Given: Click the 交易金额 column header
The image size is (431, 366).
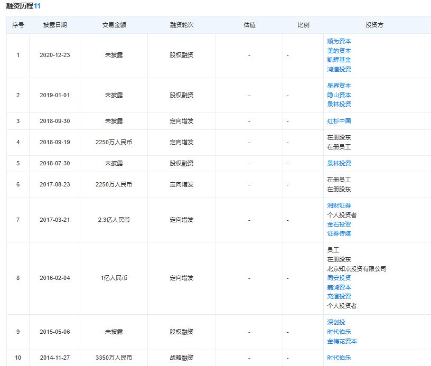Looking at the screenshot, I should [114, 25].
